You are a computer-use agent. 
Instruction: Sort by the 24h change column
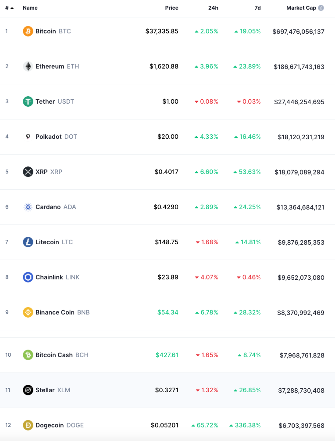coord(213,8)
